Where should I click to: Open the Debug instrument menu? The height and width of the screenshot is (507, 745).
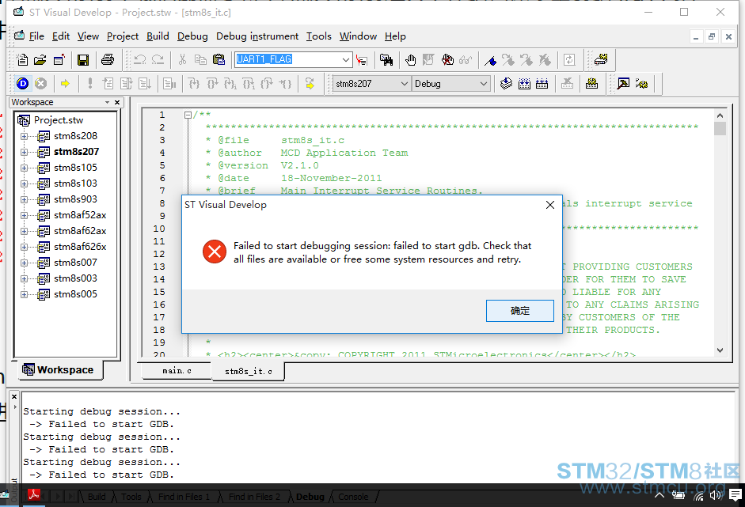tap(257, 36)
